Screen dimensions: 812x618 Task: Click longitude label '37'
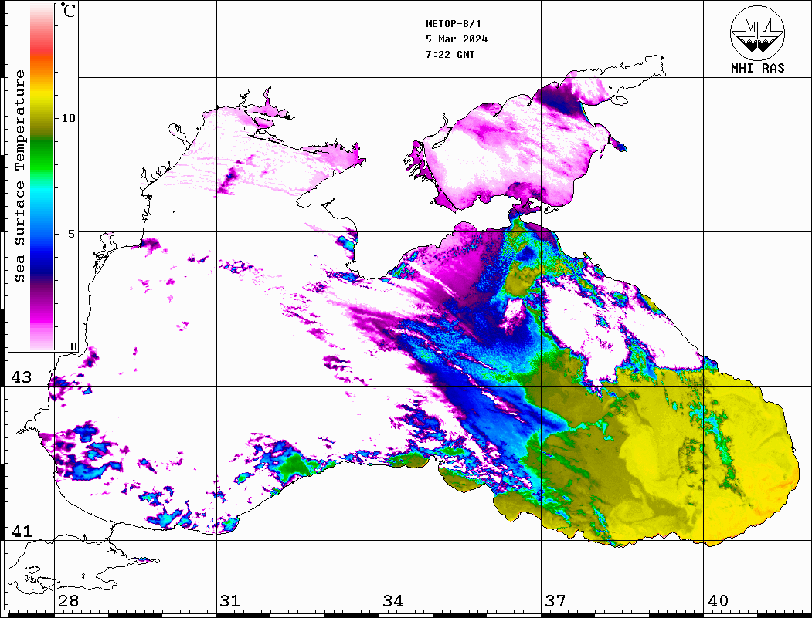coord(555,601)
